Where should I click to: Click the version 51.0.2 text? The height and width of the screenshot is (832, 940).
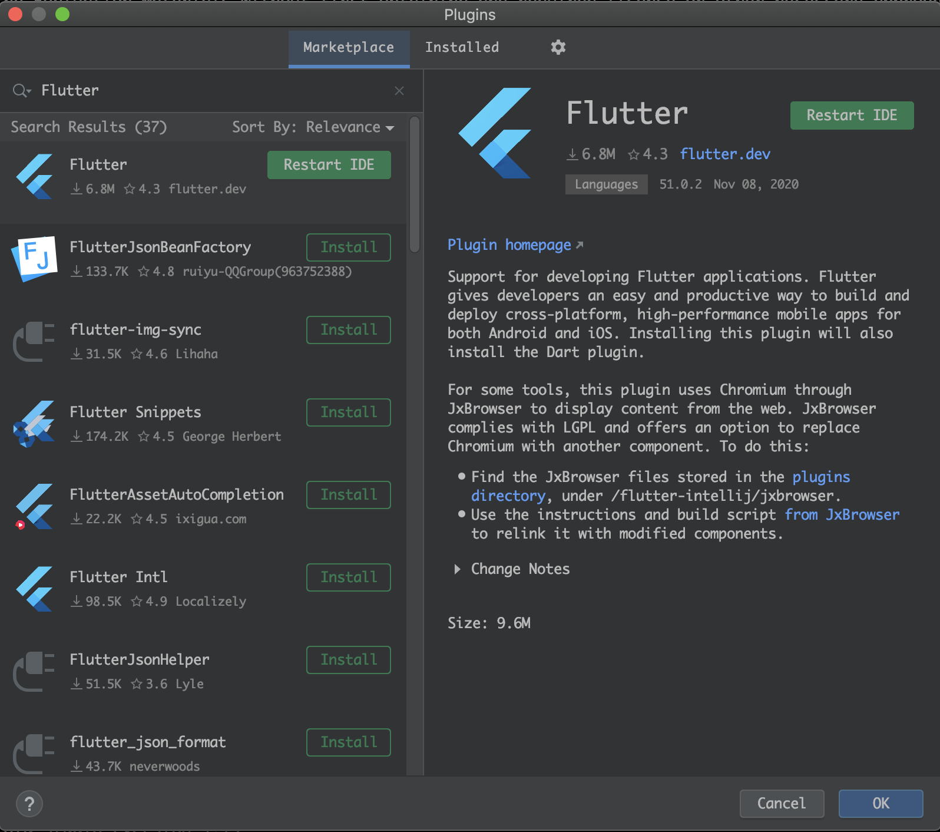point(680,184)
